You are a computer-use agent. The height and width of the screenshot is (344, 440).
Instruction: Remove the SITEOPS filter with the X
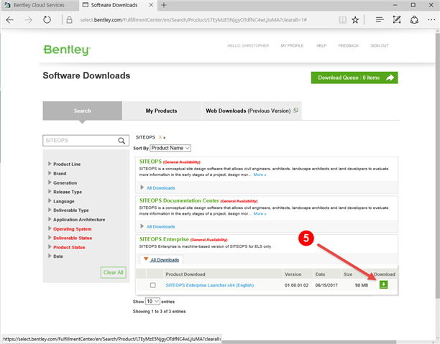pos(160,137)
